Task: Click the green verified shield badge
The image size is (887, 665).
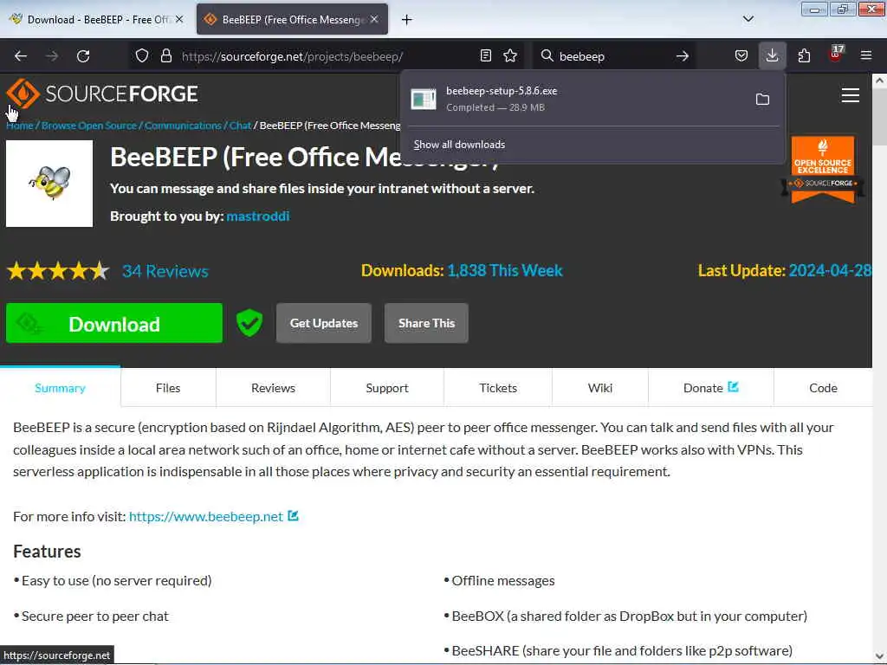Action: pyautogui.click(x=249, y=323)
